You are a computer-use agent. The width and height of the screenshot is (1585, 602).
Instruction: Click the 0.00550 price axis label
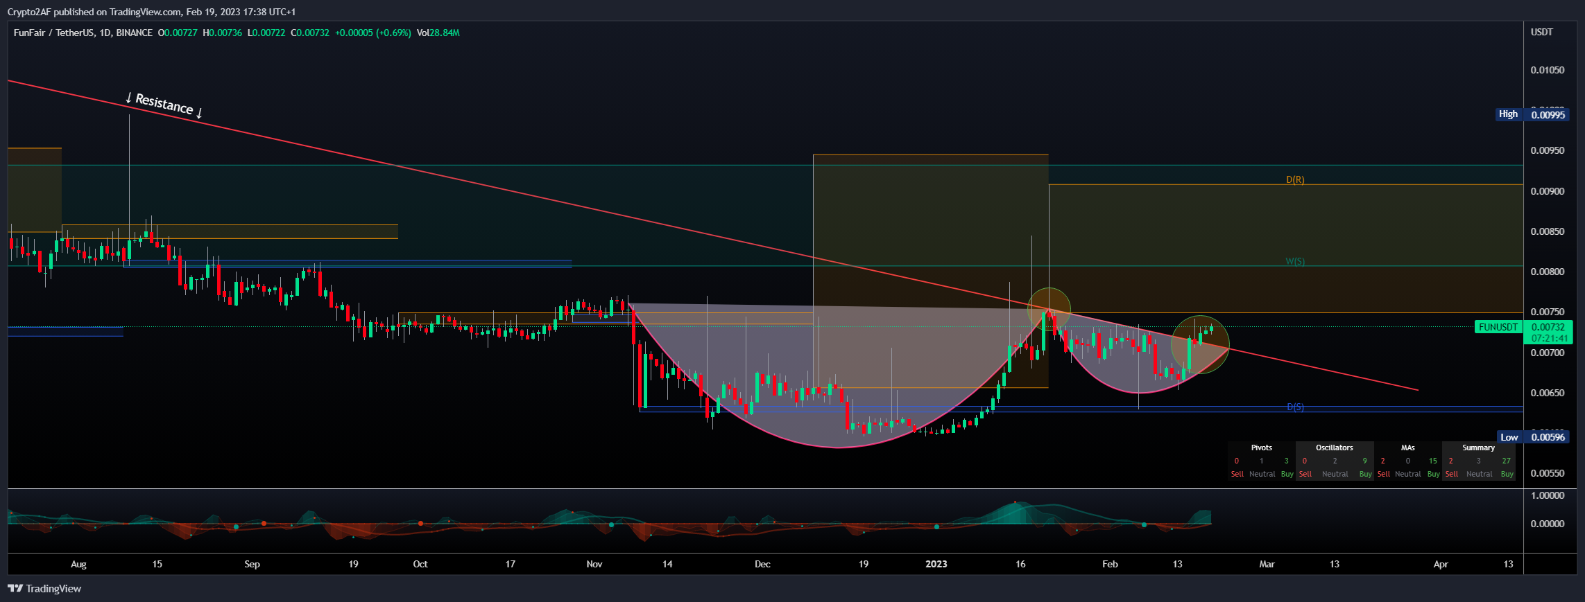1548,473
